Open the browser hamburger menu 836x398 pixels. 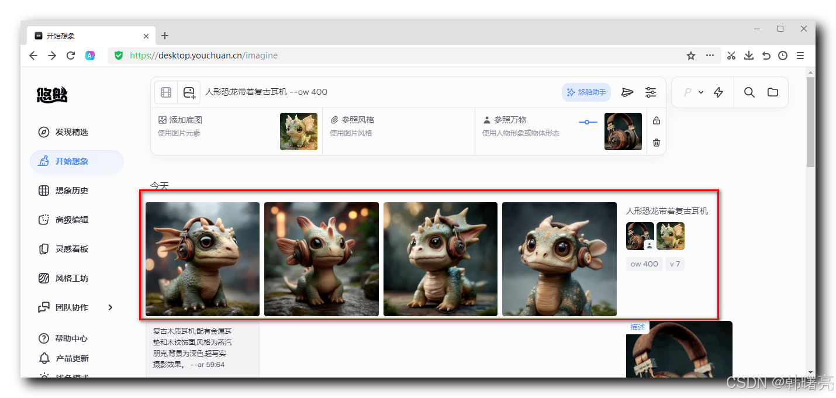click(800, 56)
